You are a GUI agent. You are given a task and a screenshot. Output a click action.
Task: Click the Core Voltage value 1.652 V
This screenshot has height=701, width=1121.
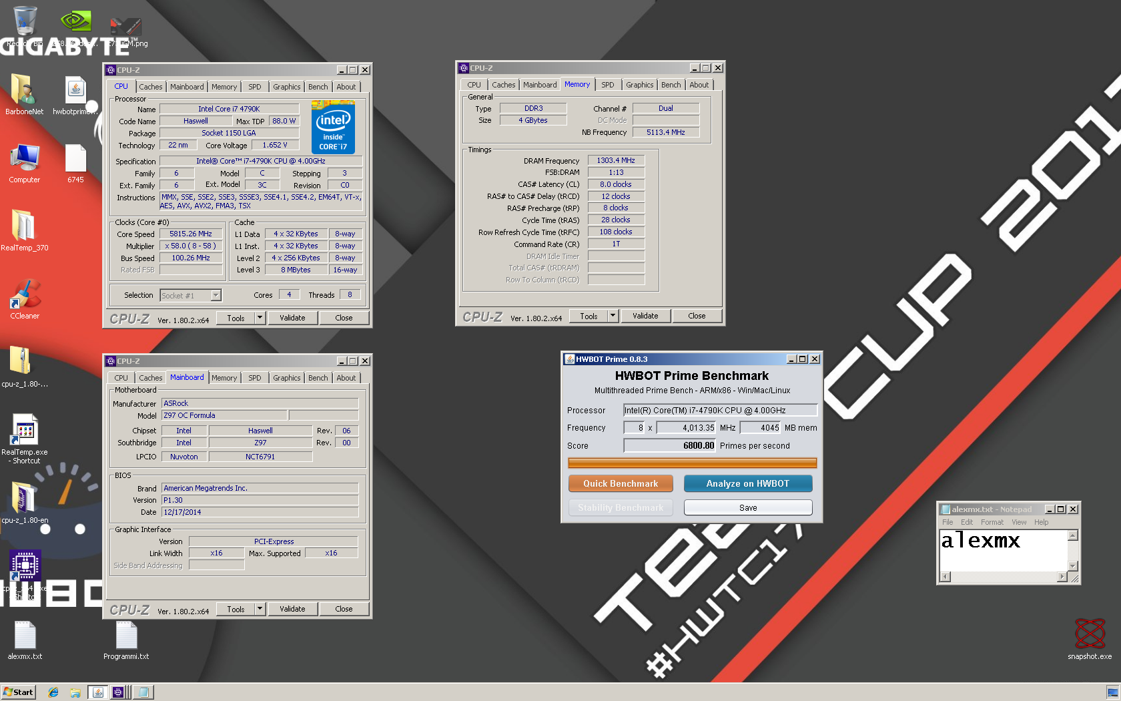pos(275,145)
